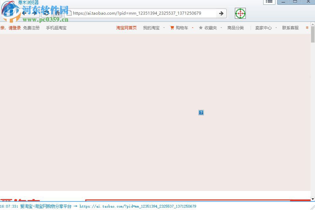Screen dimensions: 315x210
Task: Expand the 我的淘宝 dropdown arrow
Action: point(164,28)
